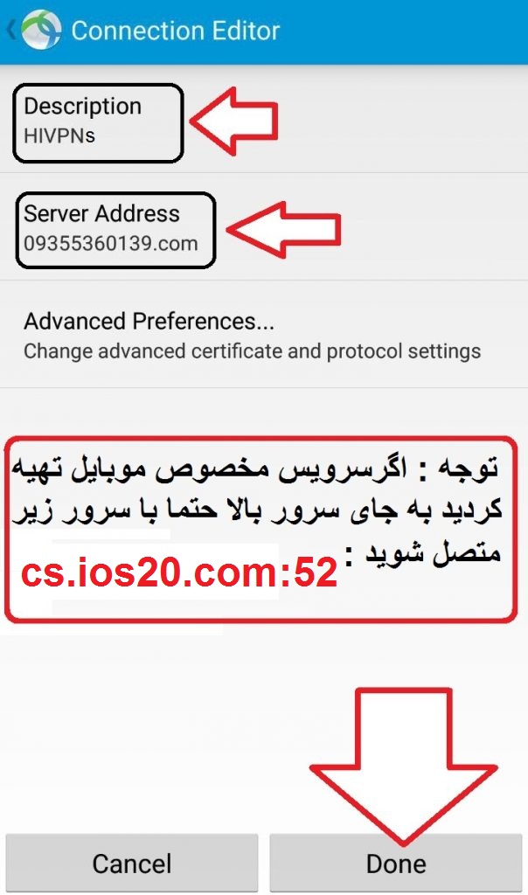Click red arrow pointing at Server Address

(284, 230)
